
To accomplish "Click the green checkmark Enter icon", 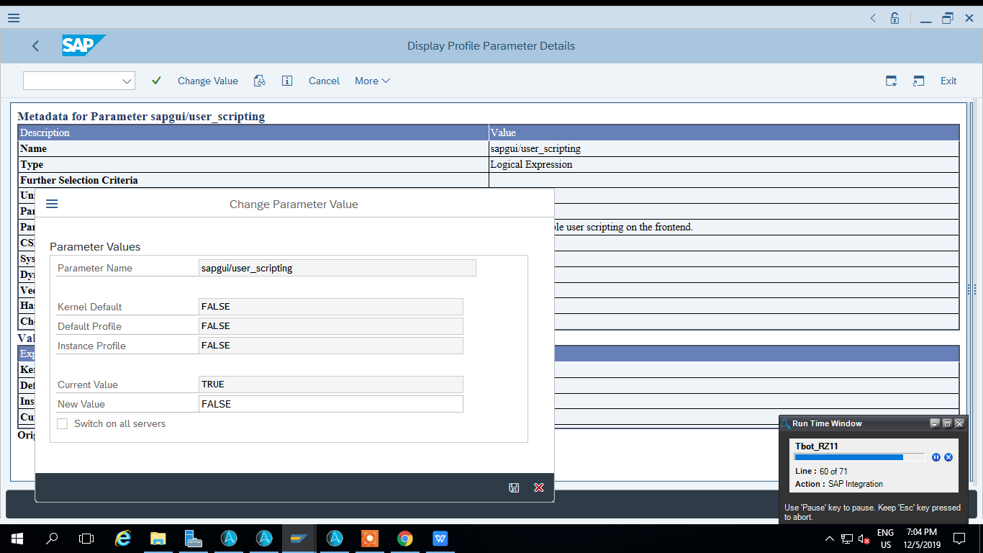I will coord(156,81).
